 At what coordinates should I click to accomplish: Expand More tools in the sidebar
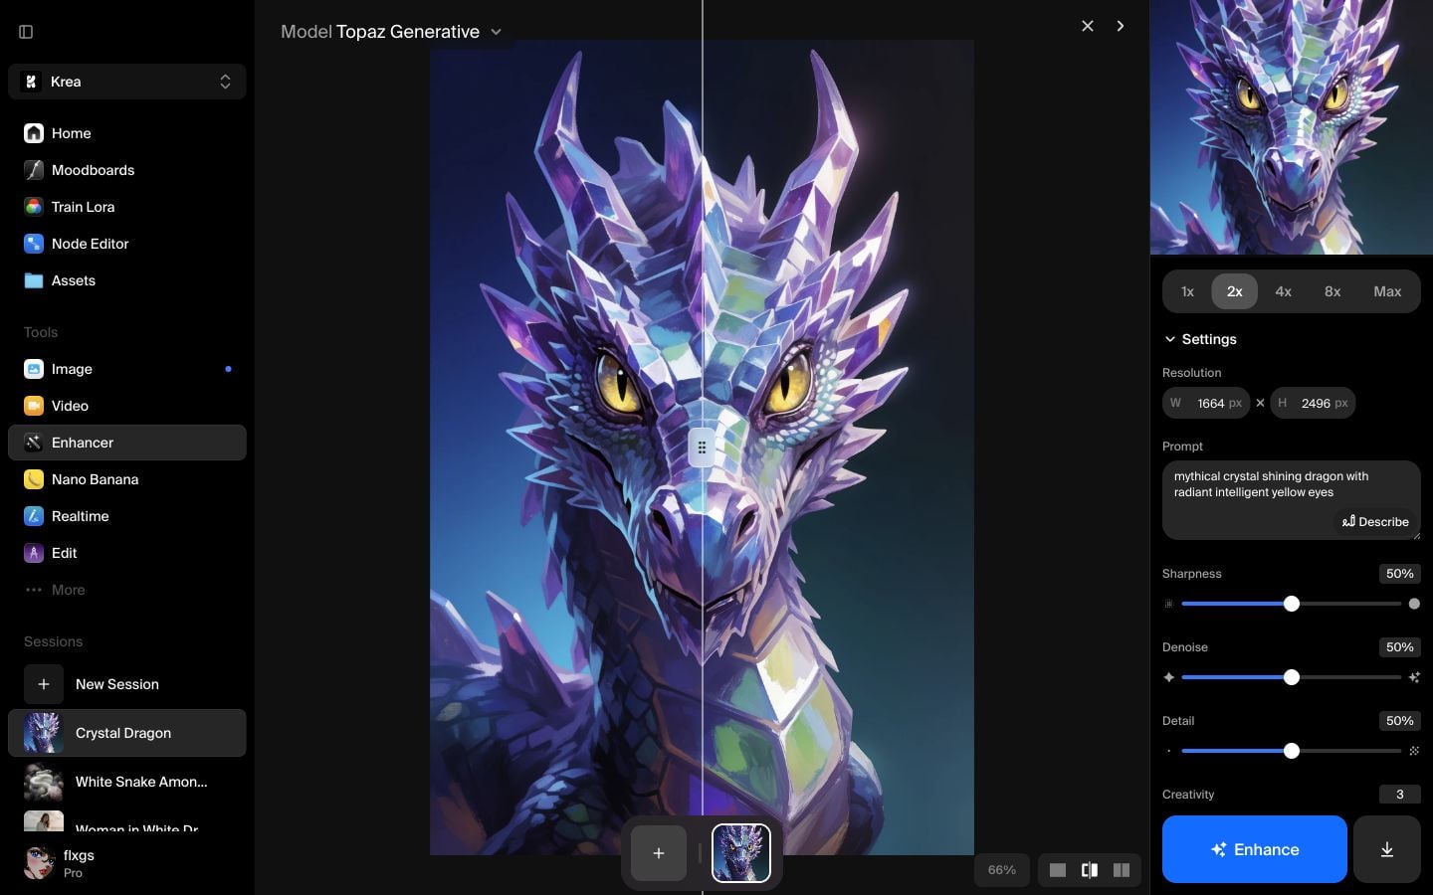(x=127, y=590)
